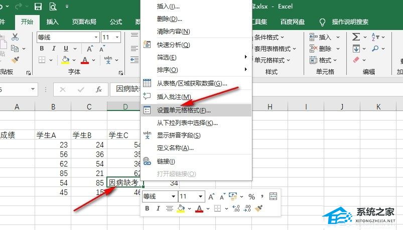The width and height of the screenshot is (403, 230).
Task: Open the 公式 ribbon tab
Action: click(x=116, y=22)
